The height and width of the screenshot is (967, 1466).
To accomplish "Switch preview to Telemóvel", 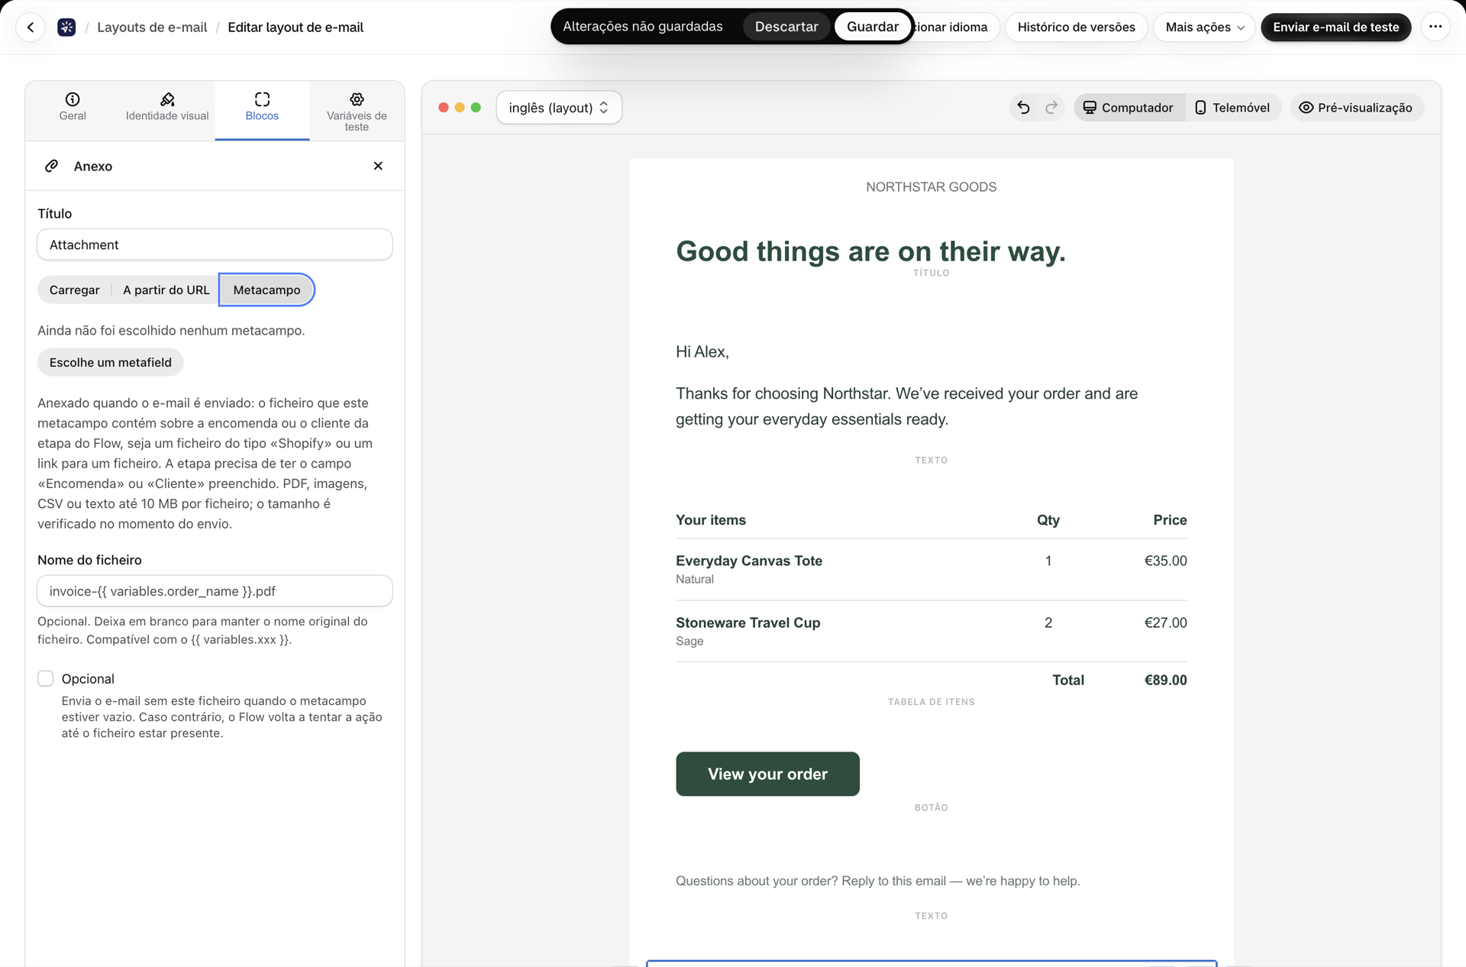I will (1232, 108).
